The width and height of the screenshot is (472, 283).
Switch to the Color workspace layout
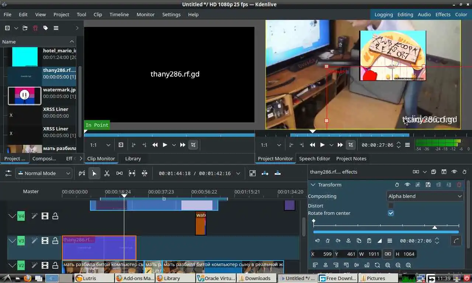(461, 14)
